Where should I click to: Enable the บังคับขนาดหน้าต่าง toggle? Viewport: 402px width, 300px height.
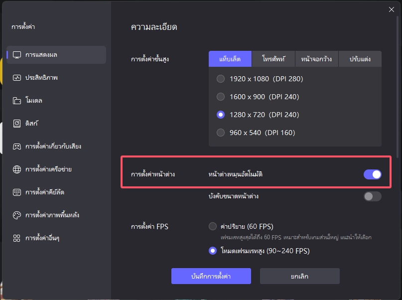(x=372, y=196)
